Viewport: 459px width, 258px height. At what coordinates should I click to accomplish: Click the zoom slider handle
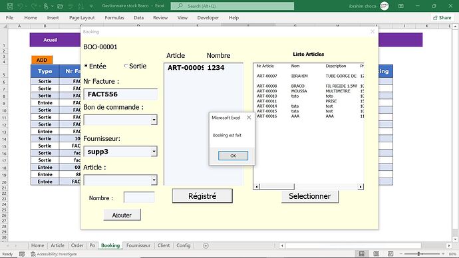pyautogui.click(x=419, y=254)
